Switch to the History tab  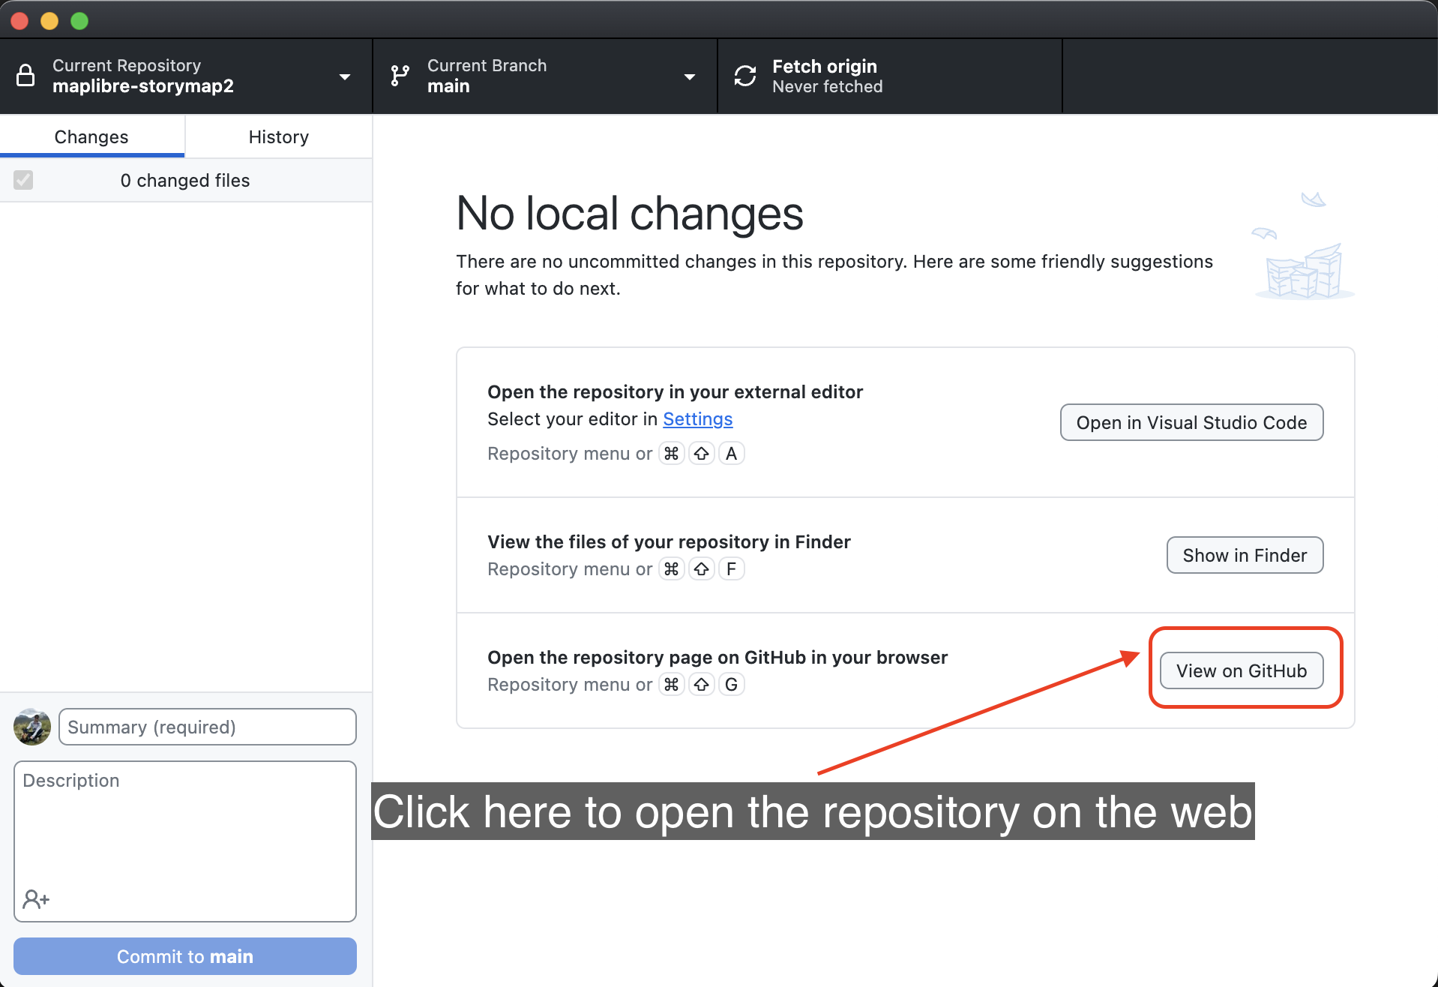point(278,136)
